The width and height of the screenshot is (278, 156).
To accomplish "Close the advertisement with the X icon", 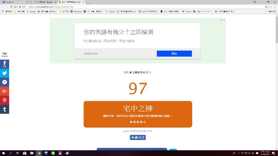I will pos(224,19).
